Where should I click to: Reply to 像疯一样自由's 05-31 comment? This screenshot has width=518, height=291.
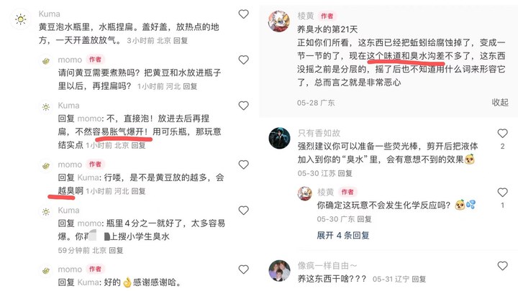click(x=419, y=279)
